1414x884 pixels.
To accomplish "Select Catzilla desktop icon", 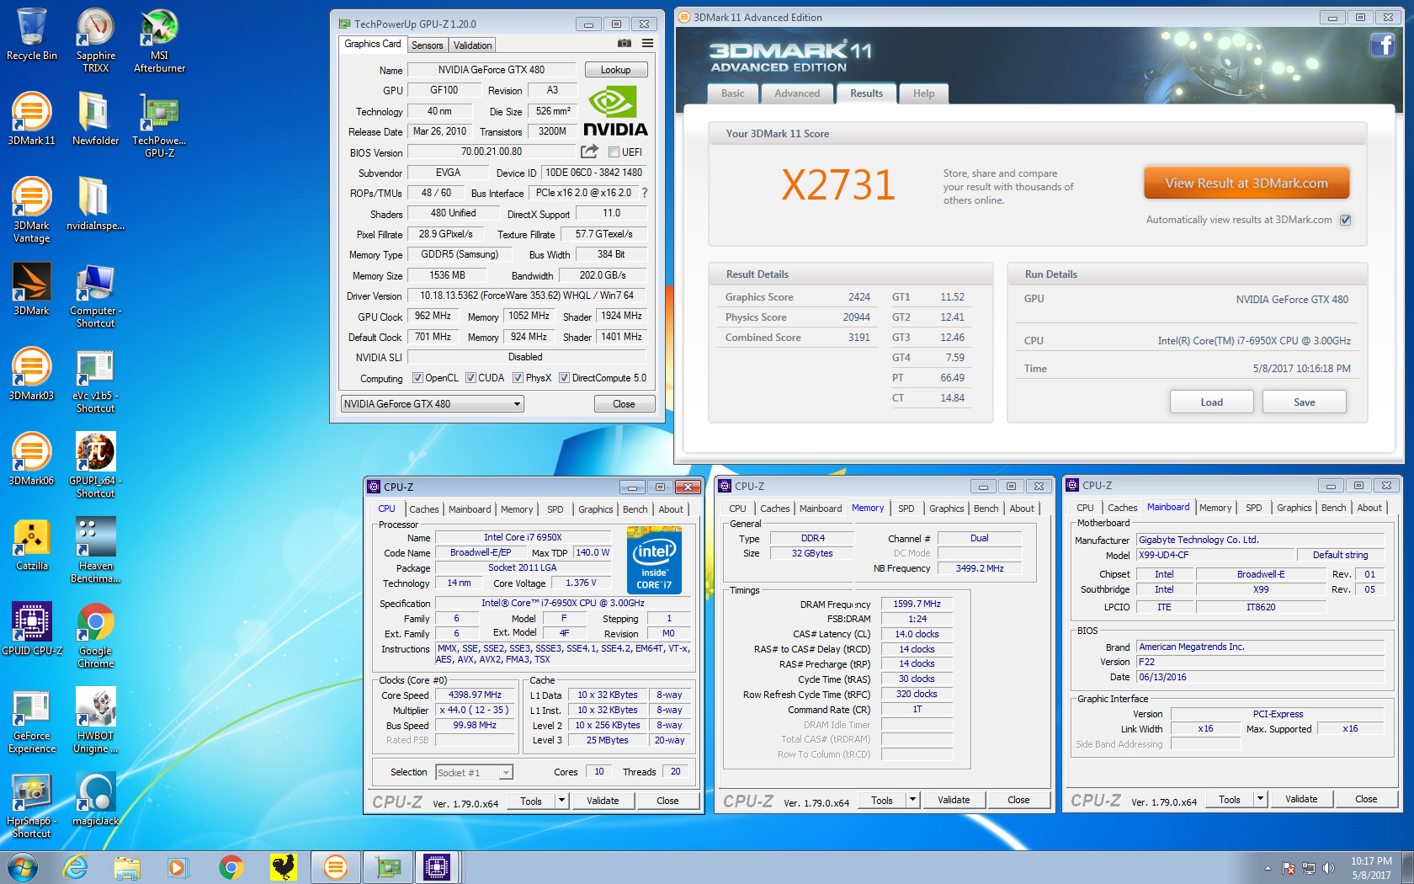I will coord(32,544).
